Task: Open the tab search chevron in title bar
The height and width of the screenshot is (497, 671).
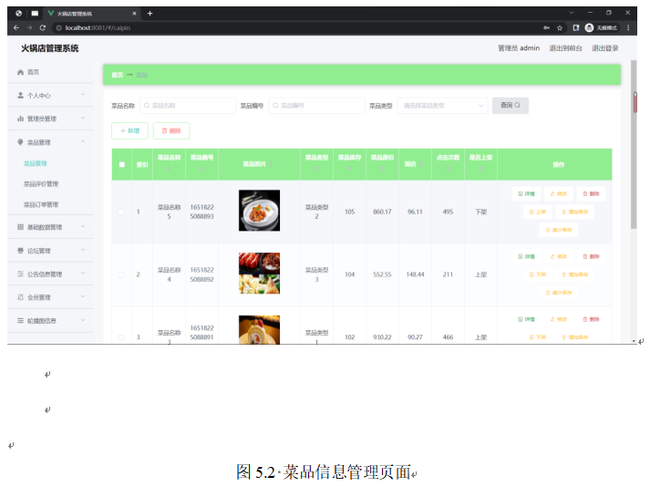Action: [571, 13]
